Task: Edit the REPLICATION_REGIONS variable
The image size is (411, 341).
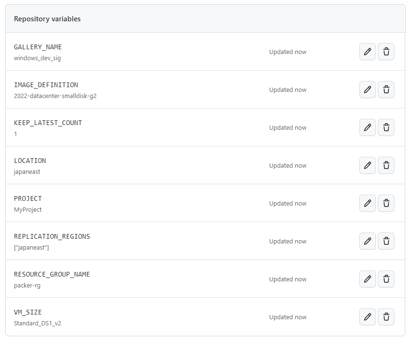Action: [x=367, y=241]
